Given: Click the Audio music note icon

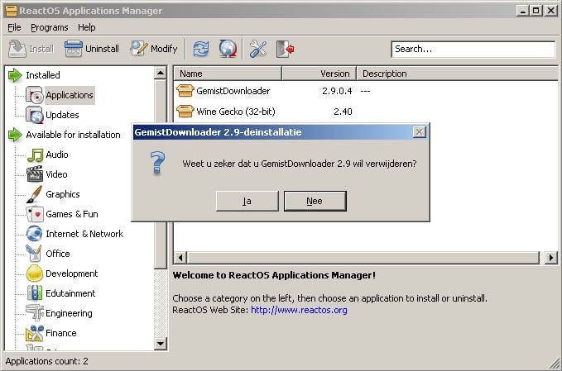Looking at the screenshot, I should 35,155.
